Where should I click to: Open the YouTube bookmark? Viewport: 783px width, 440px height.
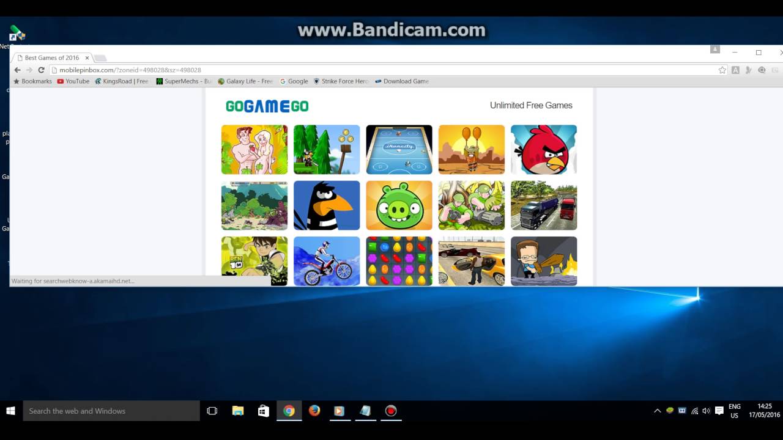73,81
